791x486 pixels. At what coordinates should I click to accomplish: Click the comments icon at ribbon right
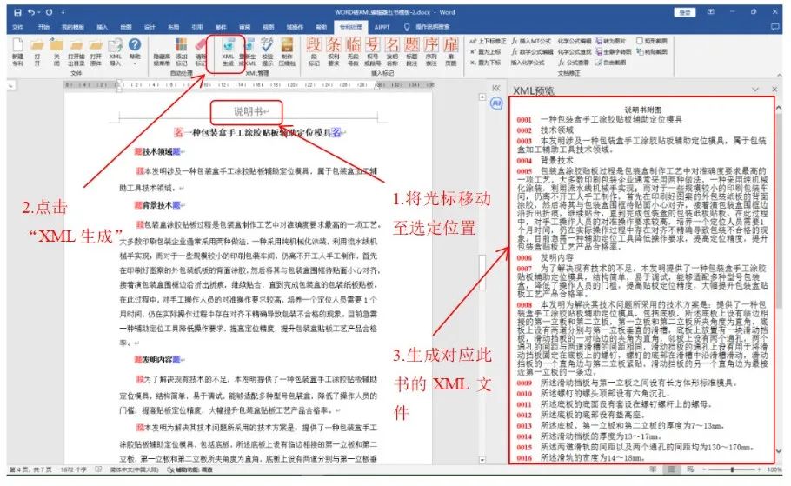(x=774, y=27)
